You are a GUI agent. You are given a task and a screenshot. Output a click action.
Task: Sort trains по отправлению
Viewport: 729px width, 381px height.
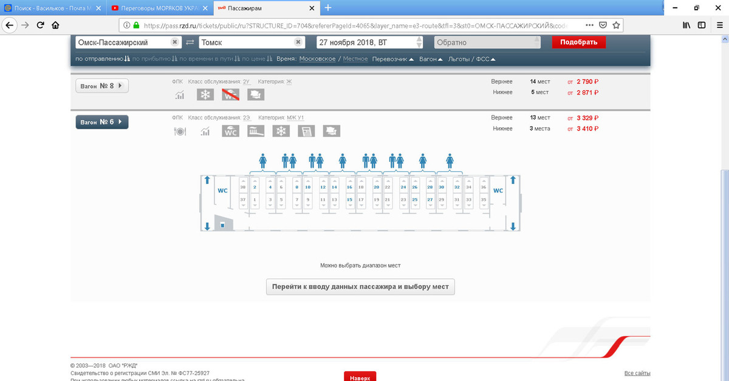click(102, 59)
